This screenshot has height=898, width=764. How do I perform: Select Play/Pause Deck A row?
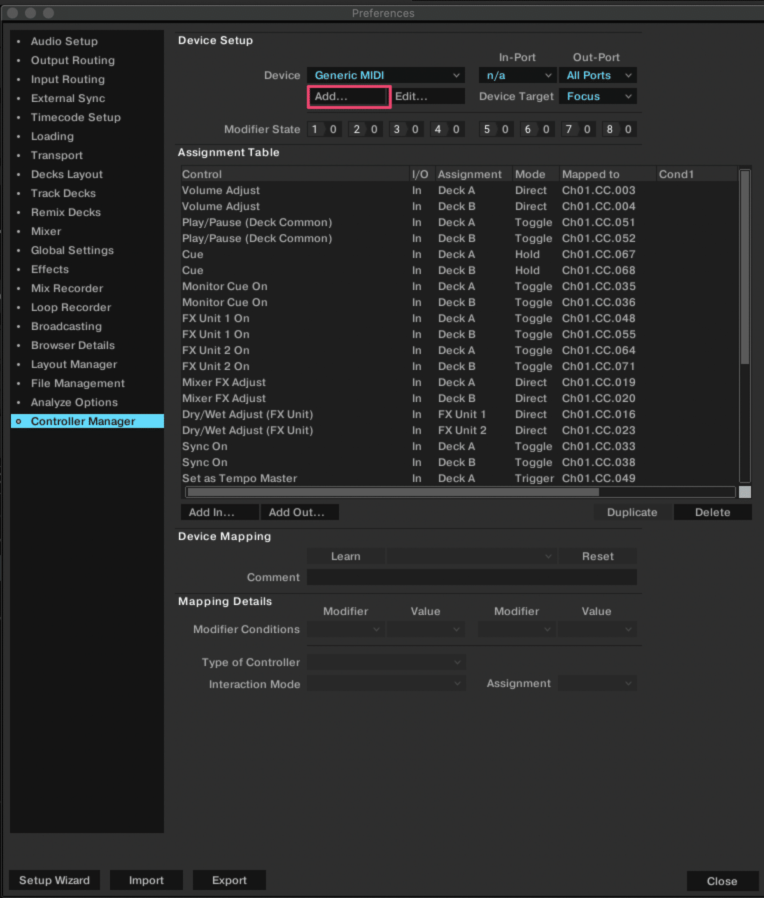pyautogui.click(x=458, y=222)
